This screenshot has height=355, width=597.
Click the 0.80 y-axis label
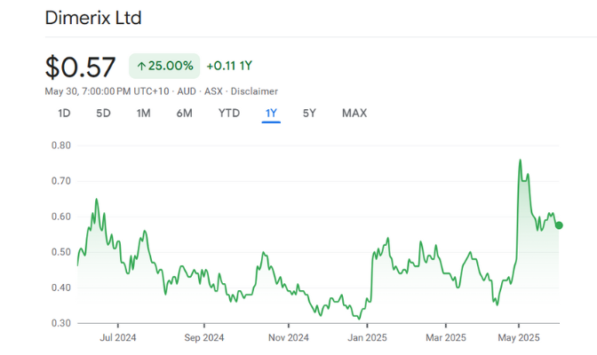click(x=60, y=145)
